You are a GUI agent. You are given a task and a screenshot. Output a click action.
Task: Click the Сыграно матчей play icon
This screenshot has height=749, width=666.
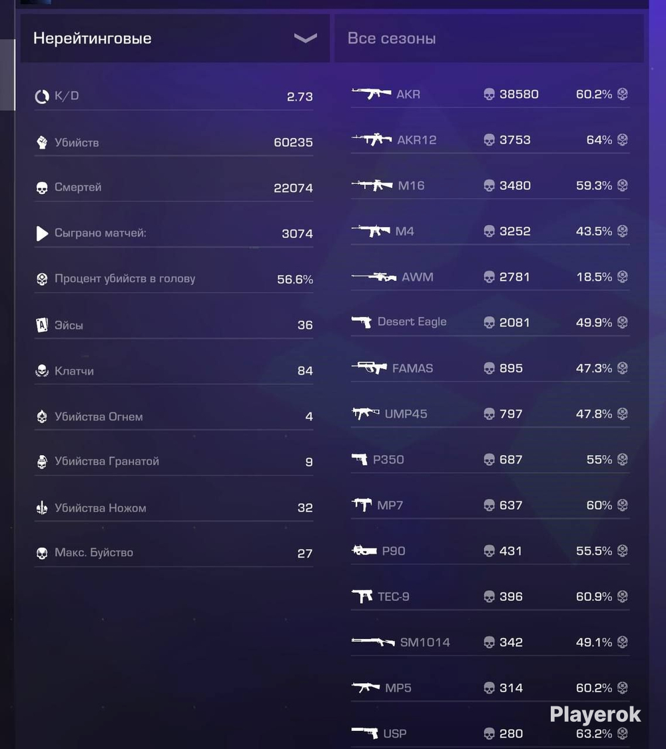click(42, 234)
